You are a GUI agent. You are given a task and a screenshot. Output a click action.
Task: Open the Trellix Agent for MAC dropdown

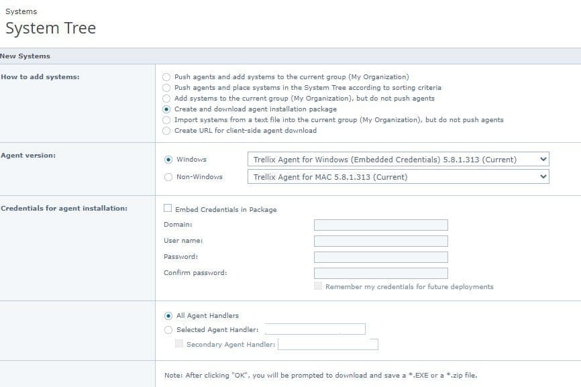(398, 177)
